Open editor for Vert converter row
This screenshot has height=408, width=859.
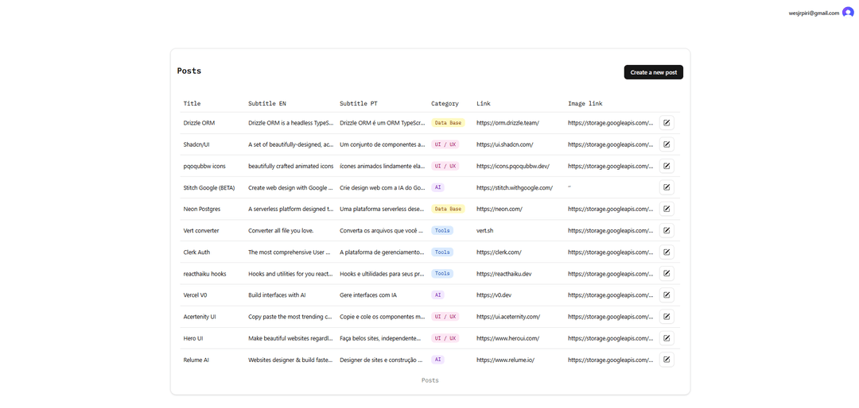(667, 230)
